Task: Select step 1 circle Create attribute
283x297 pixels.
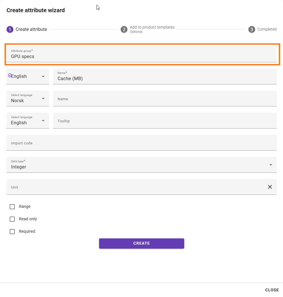Action: click(x=10, y=29)
